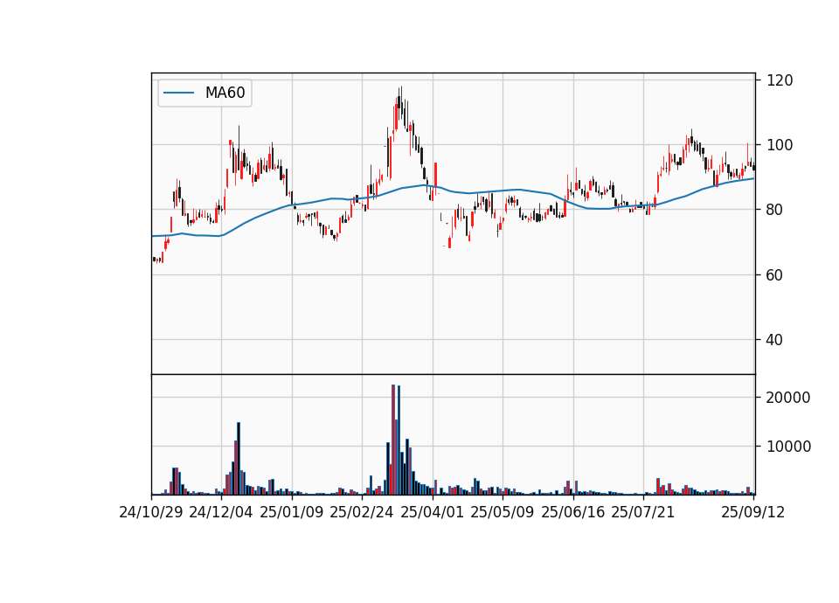
Task: Click the 24/10/29 date label
Action: [151, 512]
